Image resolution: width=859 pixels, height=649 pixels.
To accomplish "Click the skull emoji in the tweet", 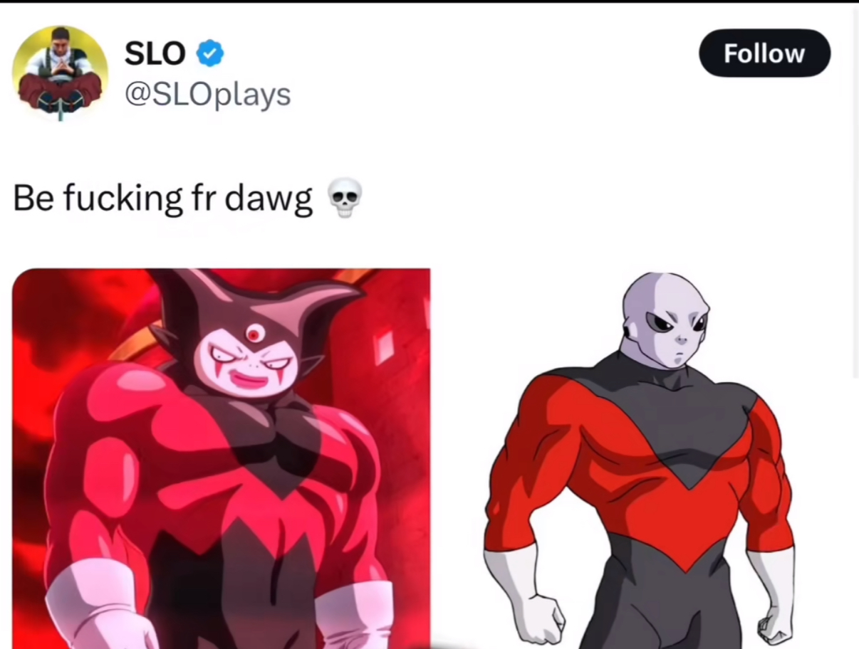I will coord(345,199).
